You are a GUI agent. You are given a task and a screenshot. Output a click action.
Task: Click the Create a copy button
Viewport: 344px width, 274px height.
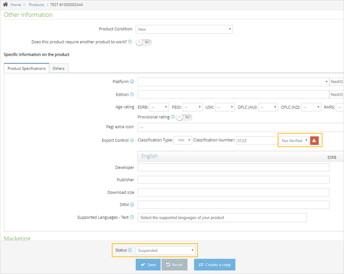coord(215,265)
